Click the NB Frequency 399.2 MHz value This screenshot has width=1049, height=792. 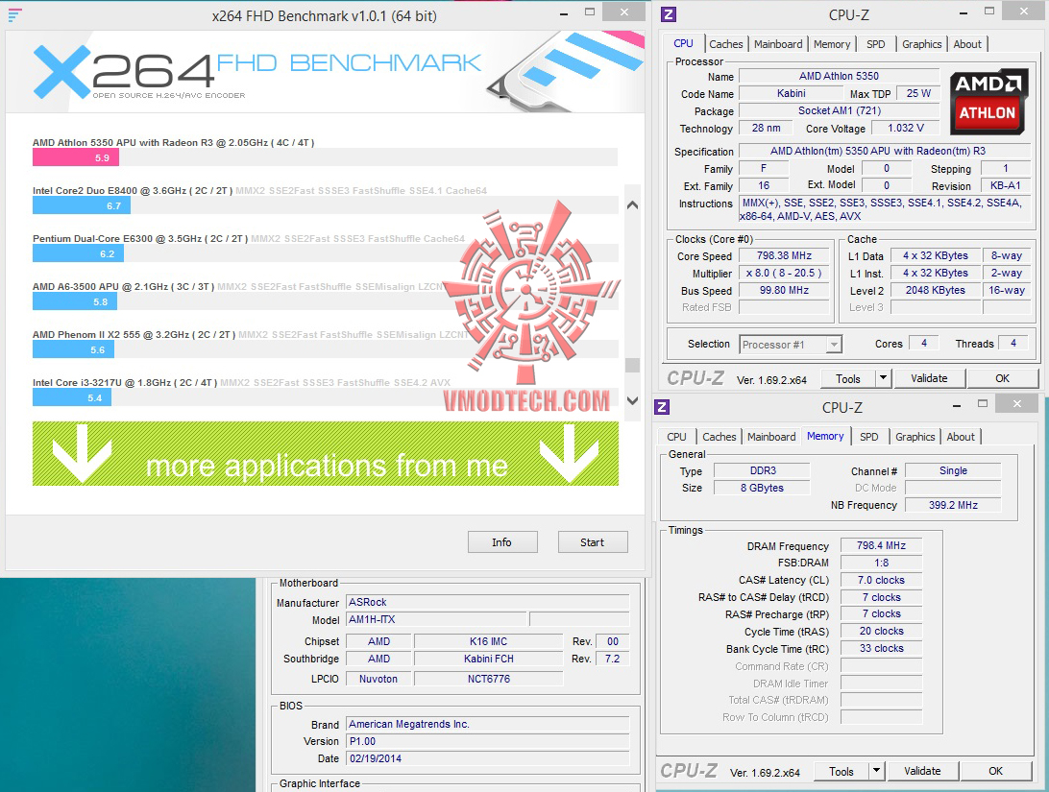(x=953, y=505)
